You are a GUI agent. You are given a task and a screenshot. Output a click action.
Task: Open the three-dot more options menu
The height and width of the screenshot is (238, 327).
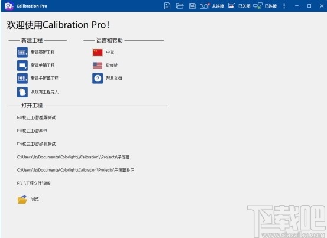(284, 6)
